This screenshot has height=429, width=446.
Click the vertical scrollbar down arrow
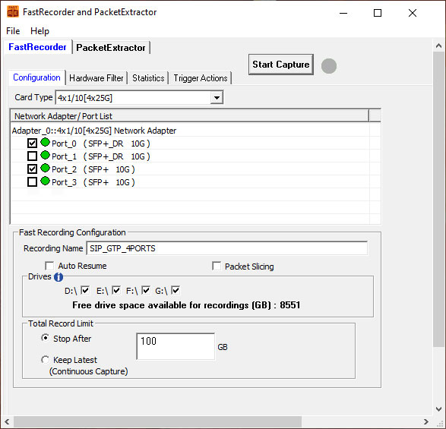(438, 409)
